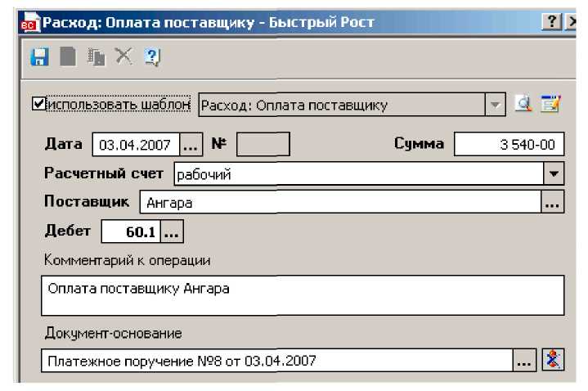Image resolution: width=588 pixels, height=391 pixels.
Task: Uncheck the Использовать шаблон checkbox
Action: 39,104
